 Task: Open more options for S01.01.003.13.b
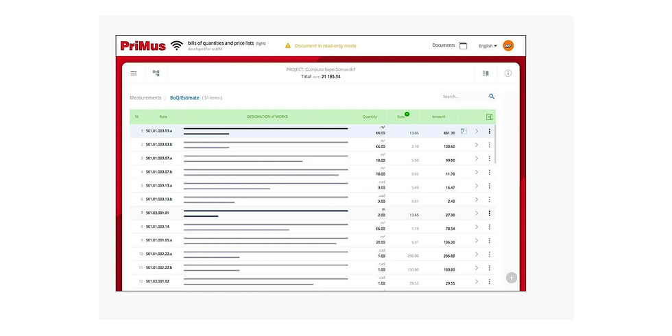[489, 200]
